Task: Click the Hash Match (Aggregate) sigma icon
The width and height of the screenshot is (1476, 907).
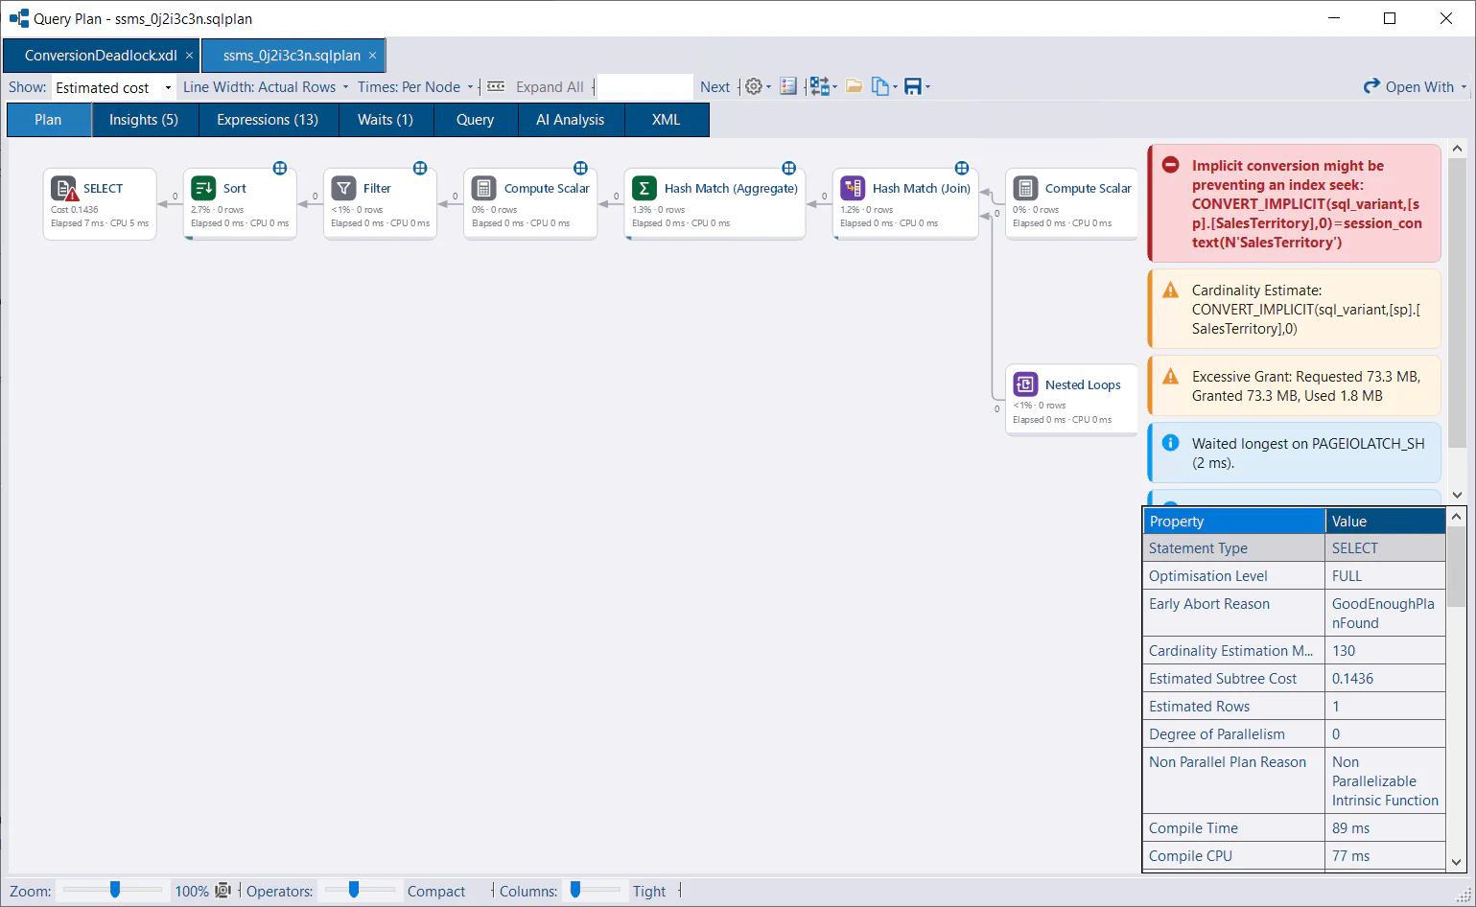Action: click(644, 188)
